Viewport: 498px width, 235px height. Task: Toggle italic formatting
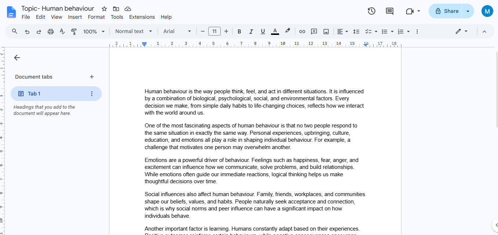[251, 32]
